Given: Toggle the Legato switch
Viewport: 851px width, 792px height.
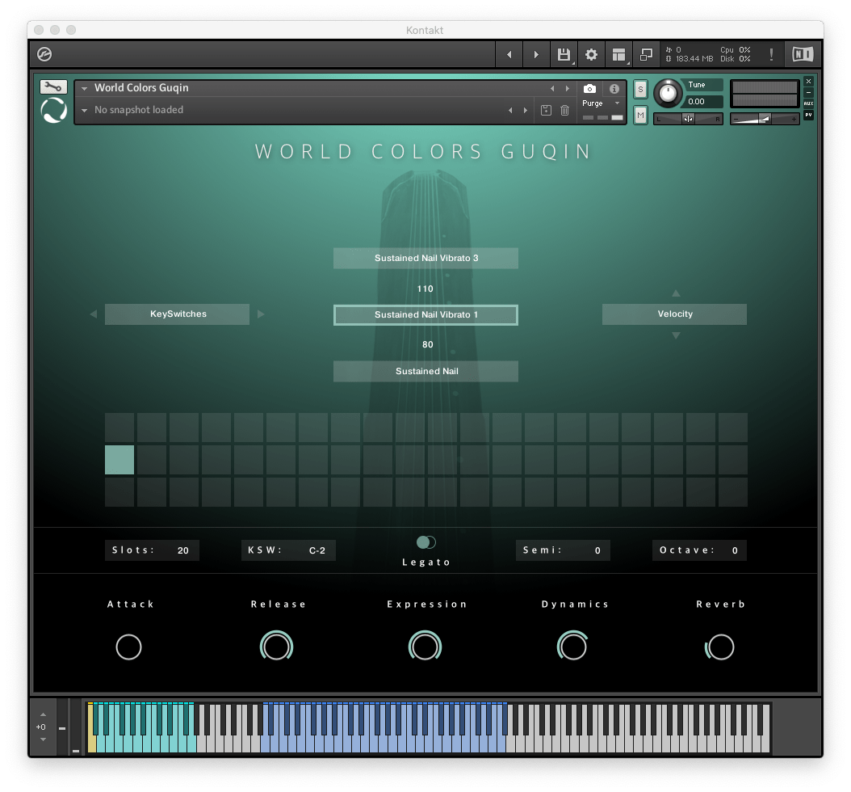Looking at the screenshot, I should [x=426, y=542].
